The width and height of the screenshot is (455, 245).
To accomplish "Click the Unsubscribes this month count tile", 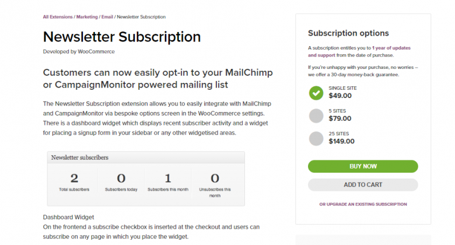I will tap(215, 183).
